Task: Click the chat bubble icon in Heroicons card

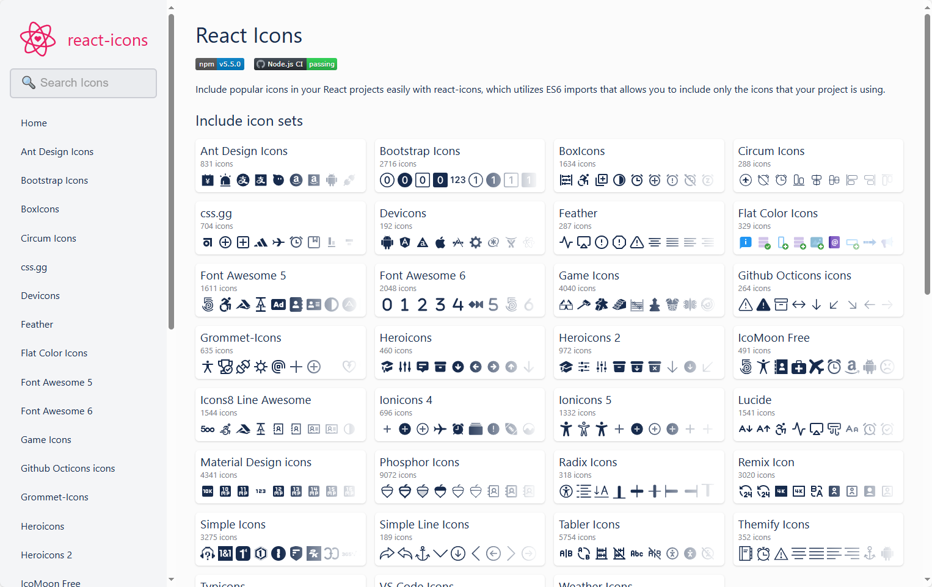Action: [423, 367]
